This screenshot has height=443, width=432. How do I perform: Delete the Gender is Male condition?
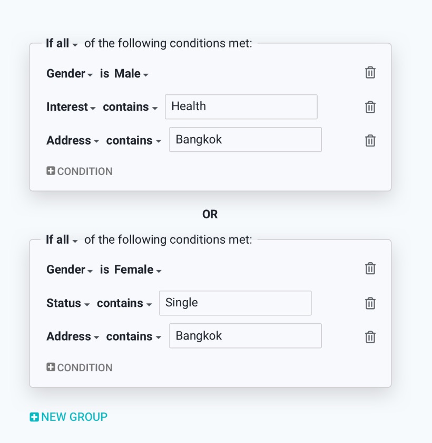coord(370,73)
